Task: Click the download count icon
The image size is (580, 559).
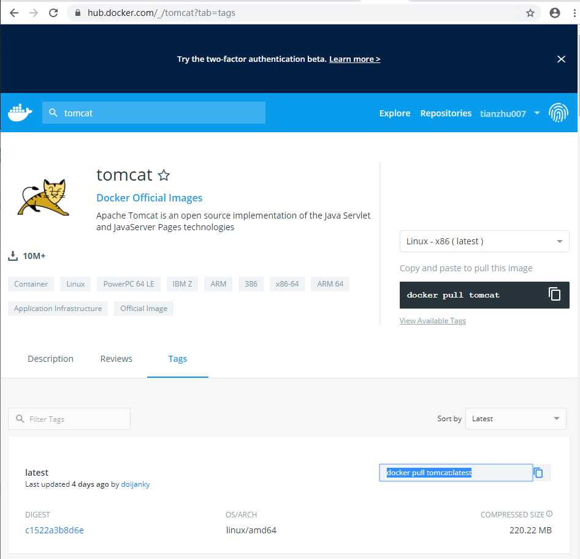Action: 13,256
